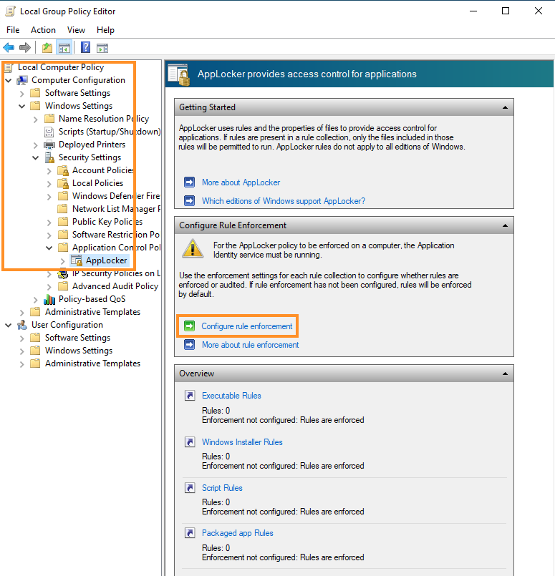The image size is (555, 576).
Task: Open the Script Rules link
Action: point(222,488)
